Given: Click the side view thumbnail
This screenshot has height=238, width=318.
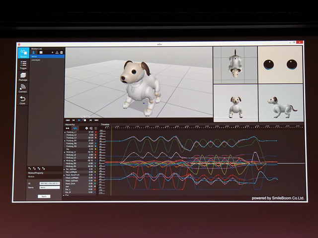Looking at the screenshot, I should (281, 103).
